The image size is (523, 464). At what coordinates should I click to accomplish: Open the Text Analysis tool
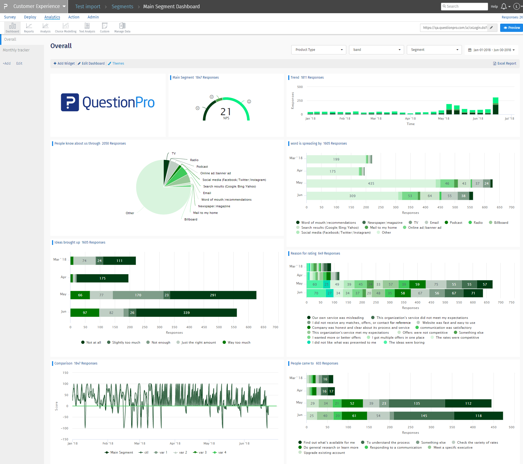click(87, 28)
